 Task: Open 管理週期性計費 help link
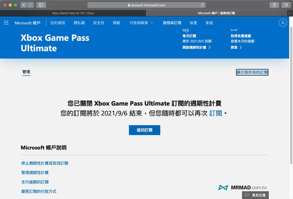[35, 172]
